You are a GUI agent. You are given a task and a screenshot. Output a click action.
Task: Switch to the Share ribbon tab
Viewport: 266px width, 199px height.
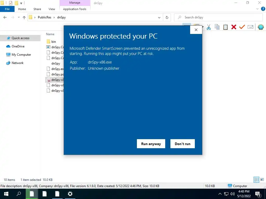click(x=37, y=9)
